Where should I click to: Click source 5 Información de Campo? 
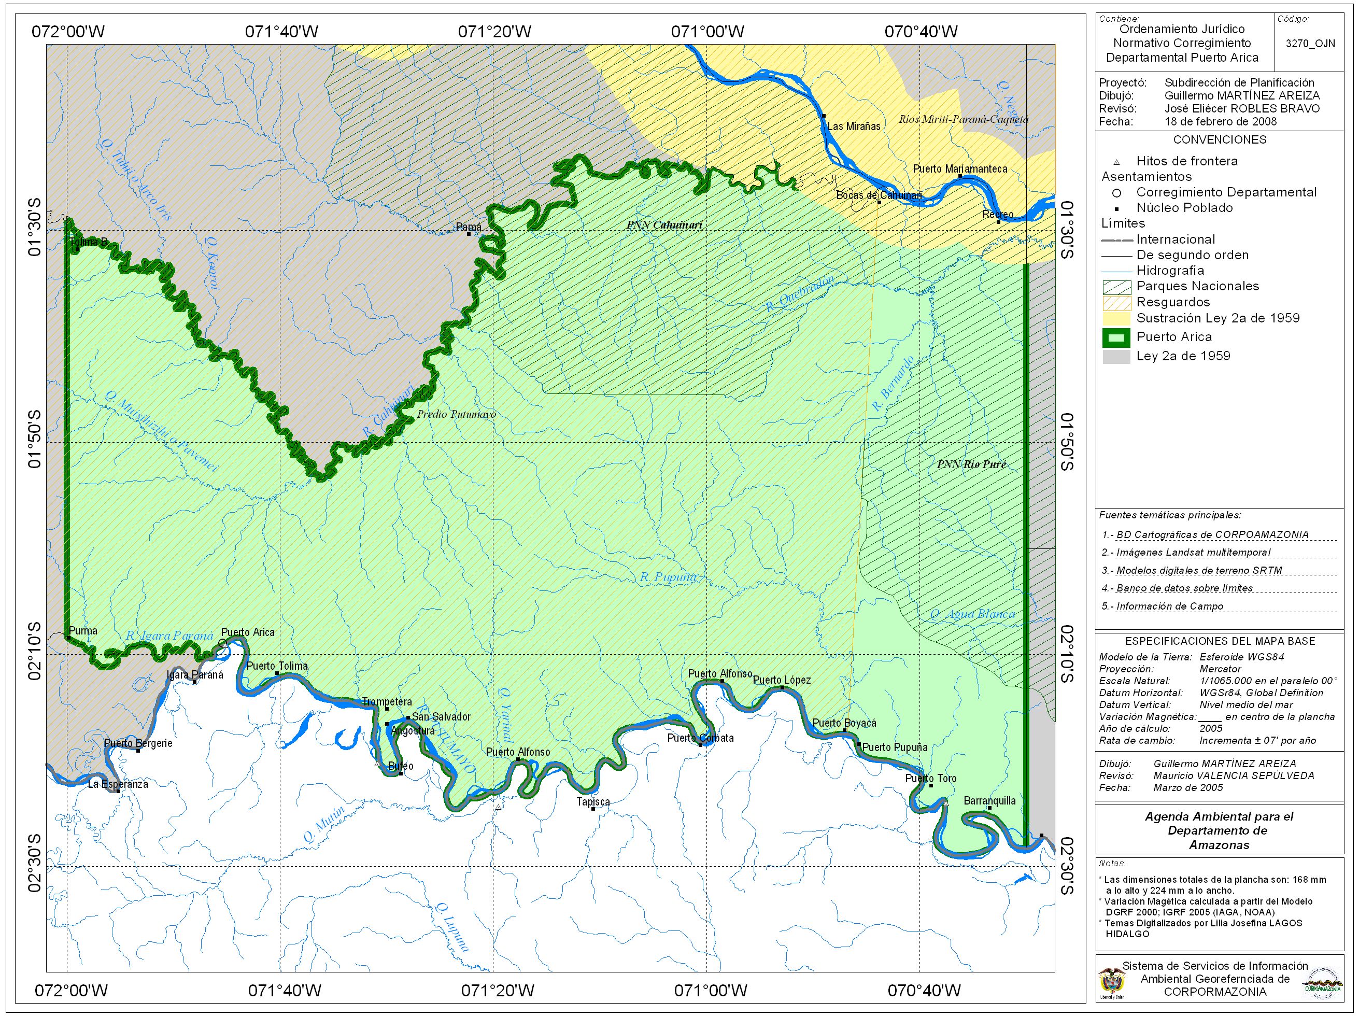click(1169, 606)
